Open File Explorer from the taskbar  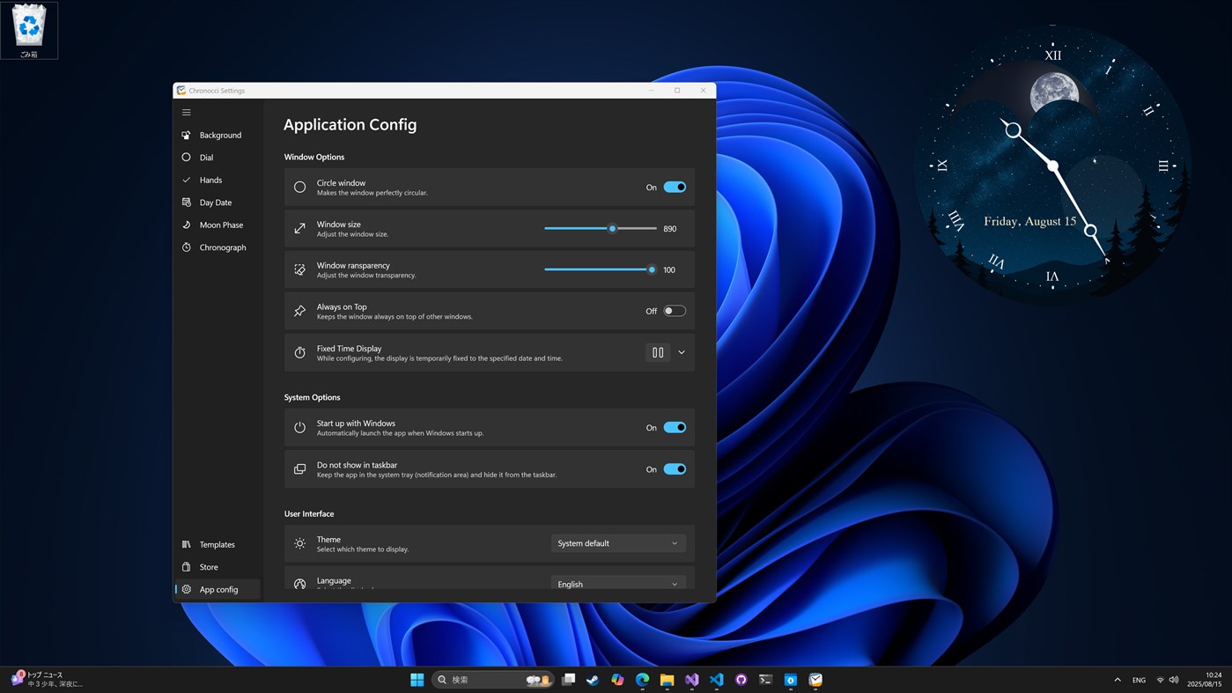667,680
